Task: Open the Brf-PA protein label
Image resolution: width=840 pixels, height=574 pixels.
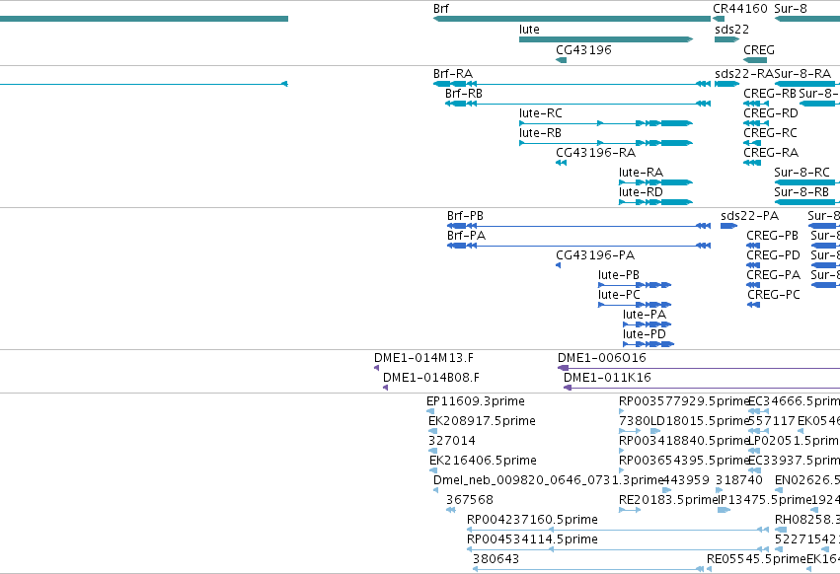Action: (466, 236)
